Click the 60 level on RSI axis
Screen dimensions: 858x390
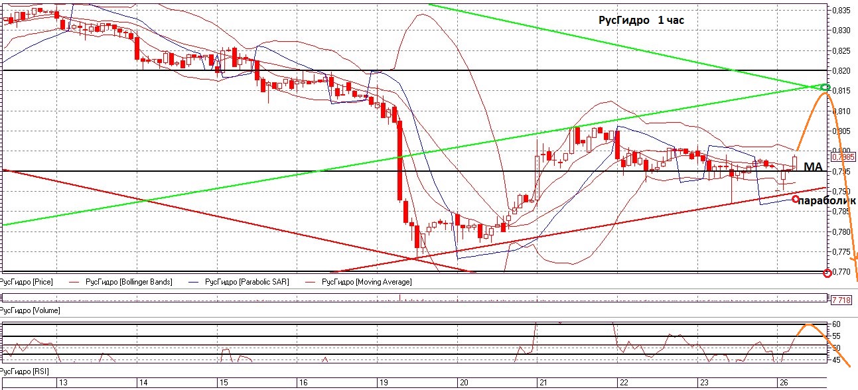837,324
